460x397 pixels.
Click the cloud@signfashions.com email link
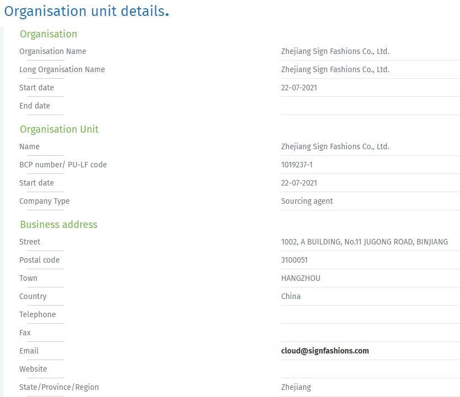point(324,351)
